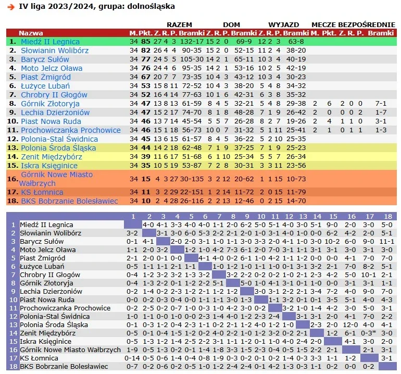The width and height of the screenshot is (401, 374).
Task: Click the 0-3* result in the Zenit Międzybórz row
Action: pos(369,333)
